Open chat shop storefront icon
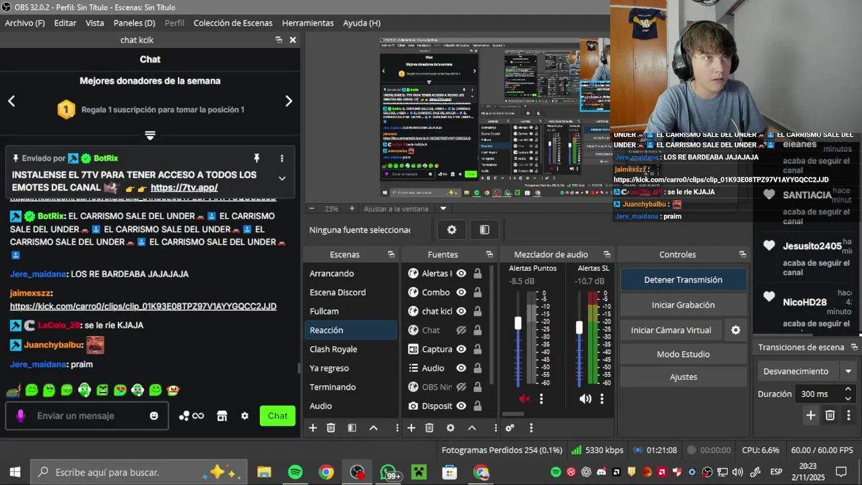The height and width of the screenshot is (485, 862). coord(222,416)
